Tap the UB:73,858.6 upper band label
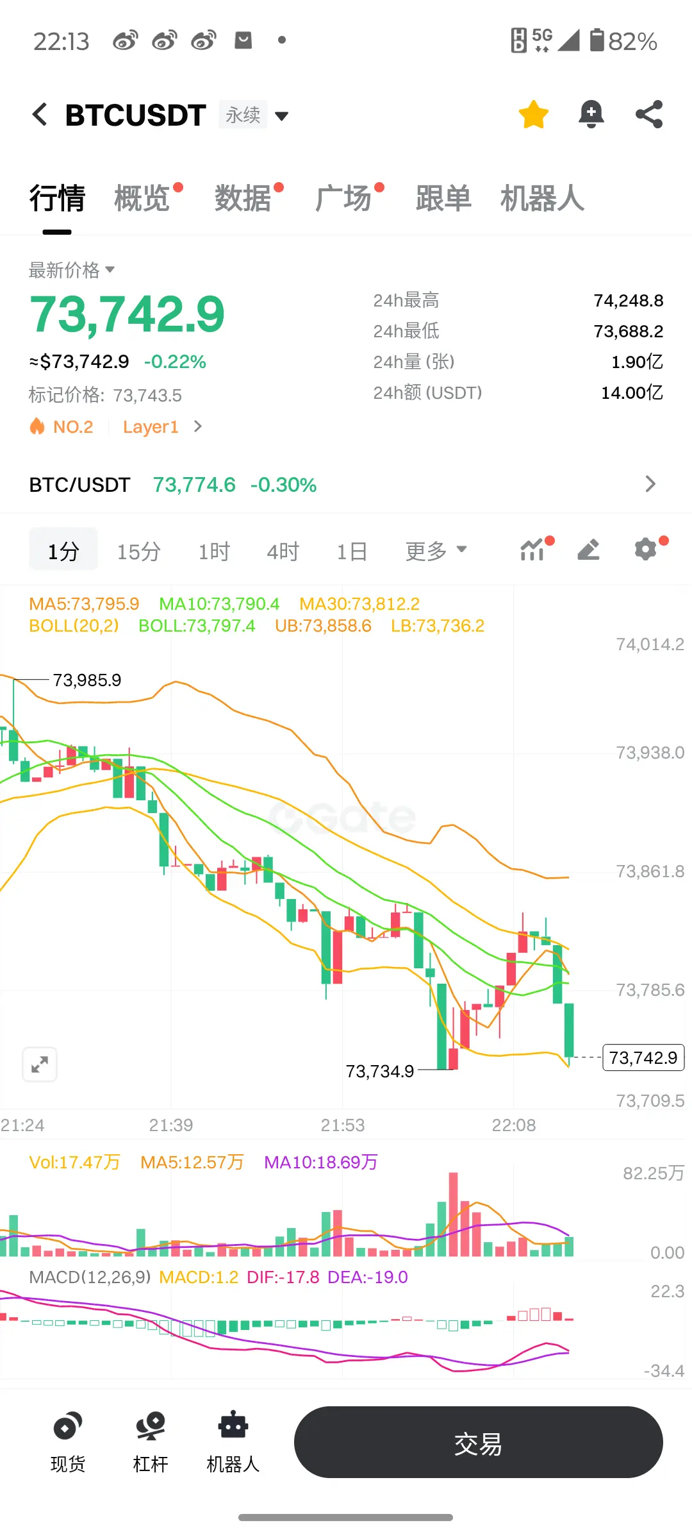 [x=323, y=626]
